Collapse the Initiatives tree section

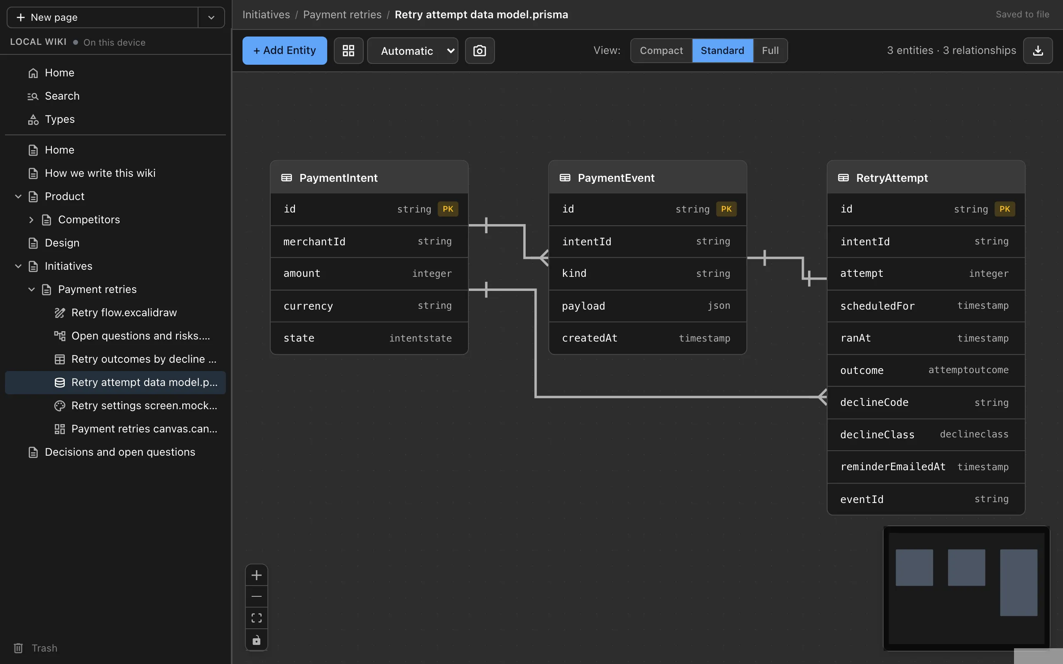[18, 266]
